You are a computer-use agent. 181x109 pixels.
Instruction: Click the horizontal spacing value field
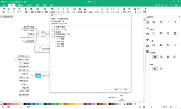139,9
